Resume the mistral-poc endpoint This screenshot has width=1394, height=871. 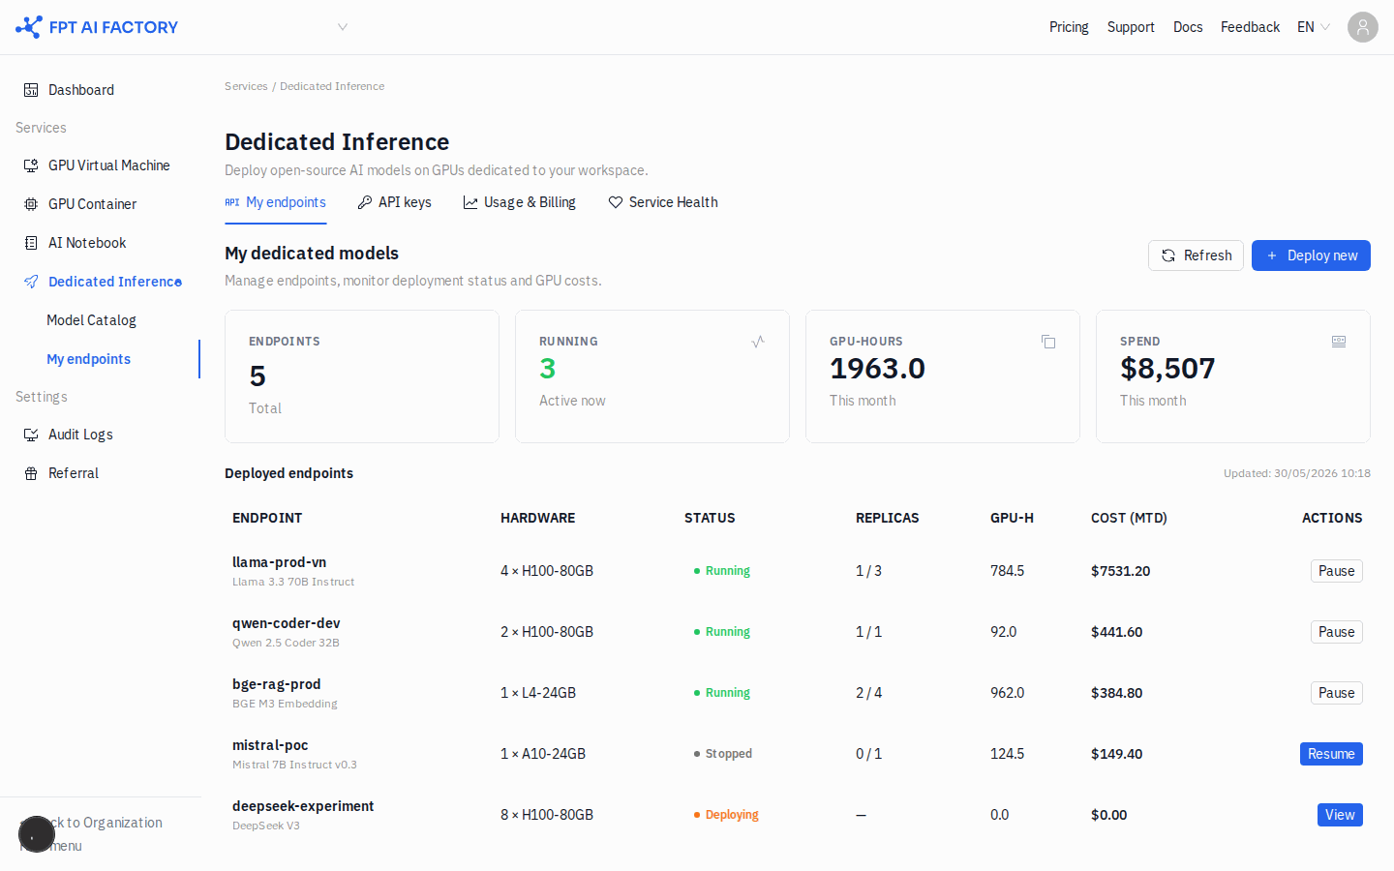point(1331,754)
